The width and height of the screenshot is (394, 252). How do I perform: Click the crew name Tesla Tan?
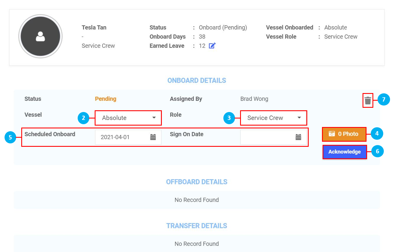pyautogui.click(x=94, y=27)
